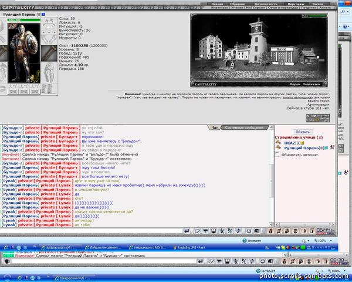Click the floppy-disk save icon in the 06:44 toolbar
352x282 pixels.
tap(214, 231)
